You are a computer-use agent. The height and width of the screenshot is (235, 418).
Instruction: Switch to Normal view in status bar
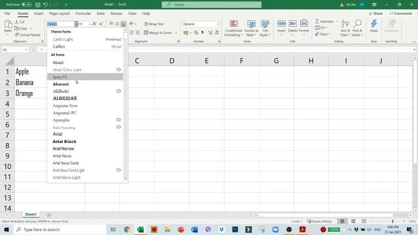pyautogui.click(x=342, y=221)
